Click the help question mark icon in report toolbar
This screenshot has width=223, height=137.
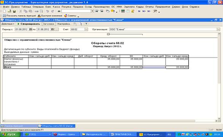click(86, 24)
